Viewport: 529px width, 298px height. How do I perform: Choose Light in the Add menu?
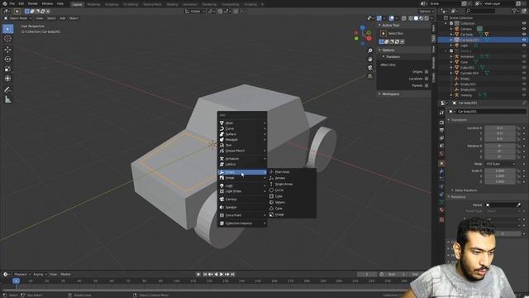pyautogui.click(x=242, y=185)
